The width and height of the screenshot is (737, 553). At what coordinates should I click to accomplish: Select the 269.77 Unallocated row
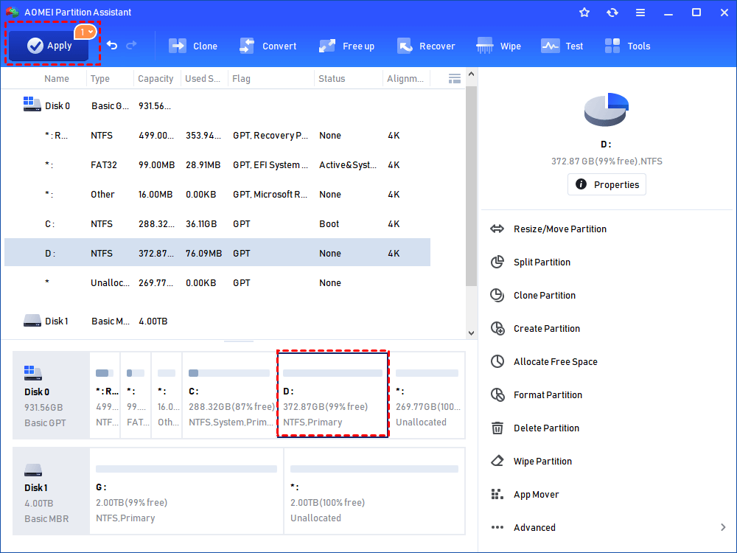(x=217, y=282)
